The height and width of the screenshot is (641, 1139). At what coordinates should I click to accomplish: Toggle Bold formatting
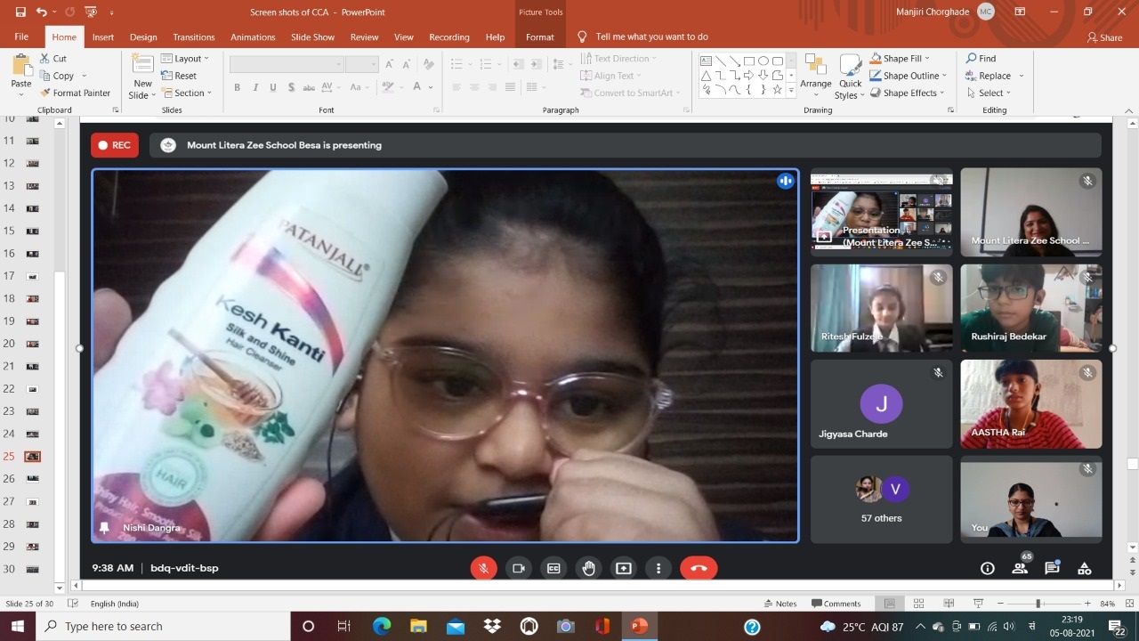[238, 87]
